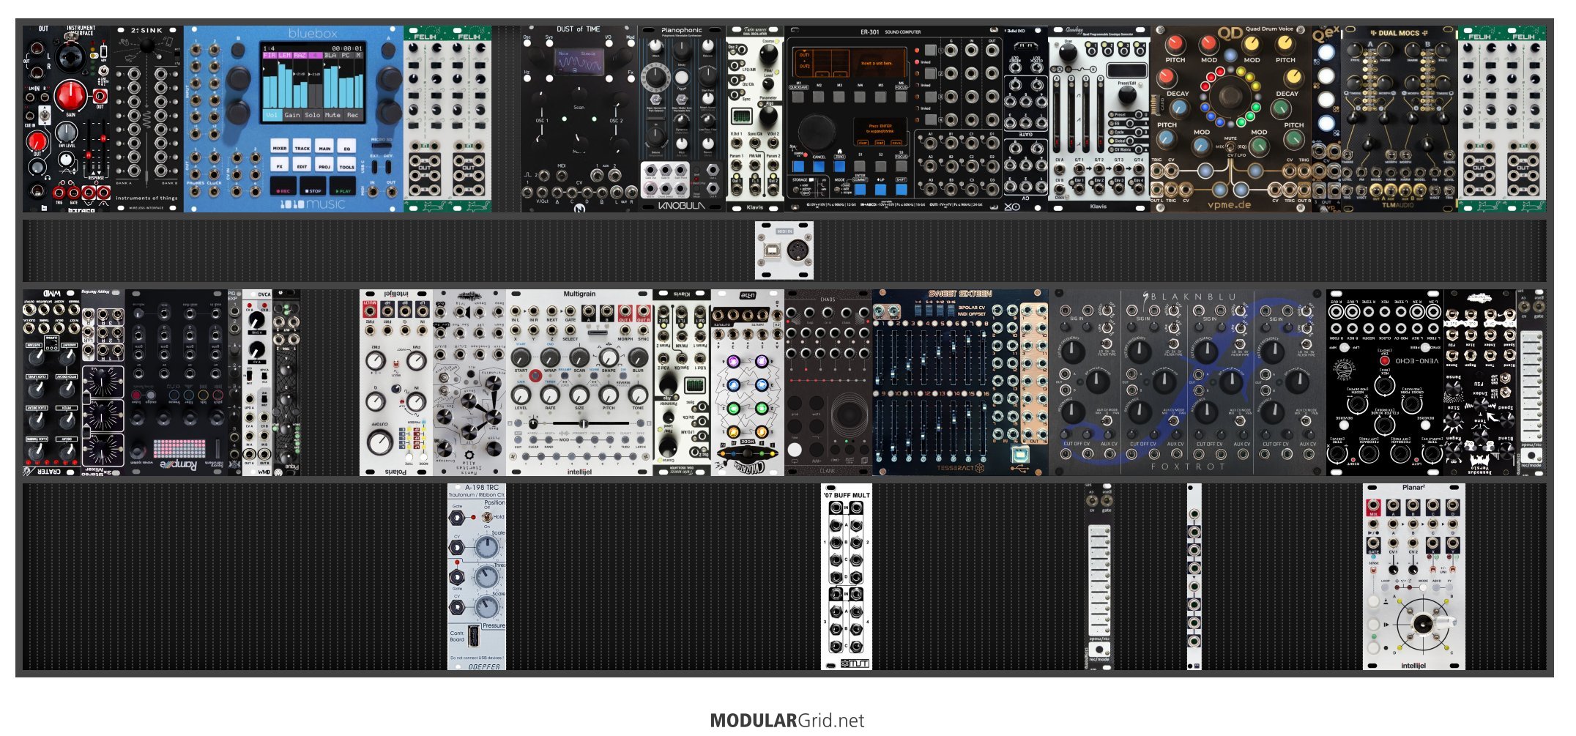Click the red record button on Multigrain

coord(535,376)
